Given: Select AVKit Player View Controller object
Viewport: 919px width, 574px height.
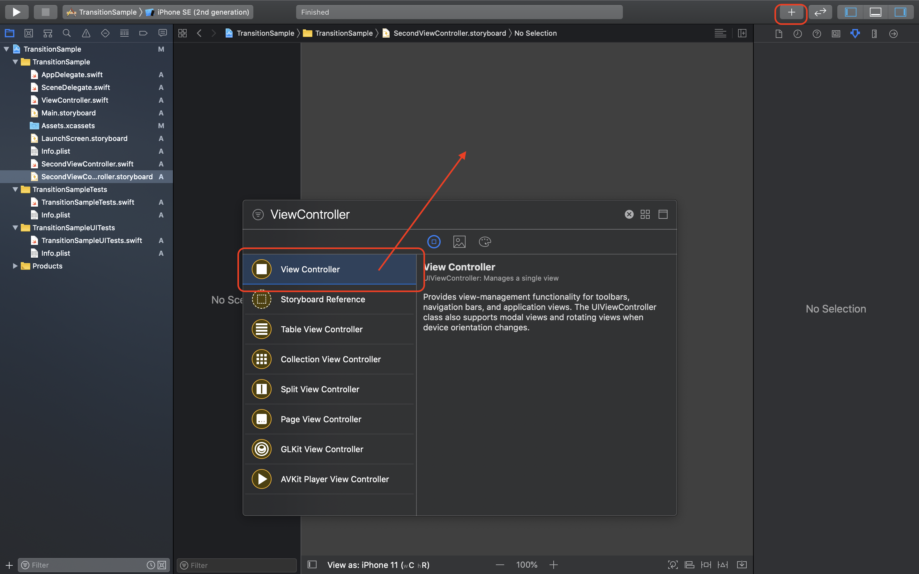Looking at the screenshot, I should 330,479.
